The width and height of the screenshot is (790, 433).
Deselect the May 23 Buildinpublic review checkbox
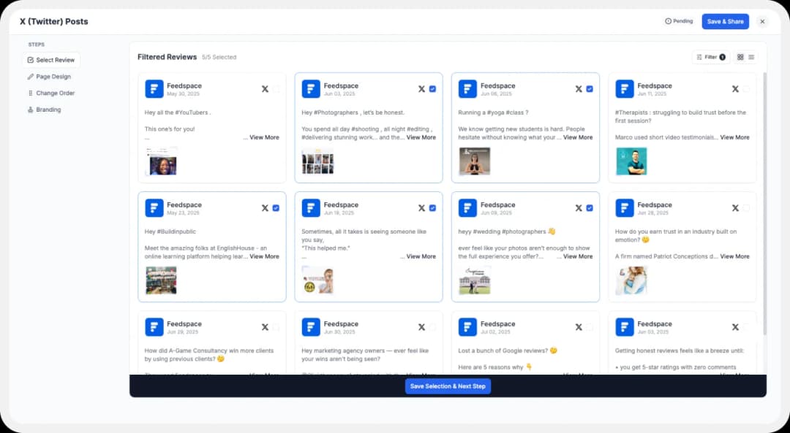click(x=276, y=208)
